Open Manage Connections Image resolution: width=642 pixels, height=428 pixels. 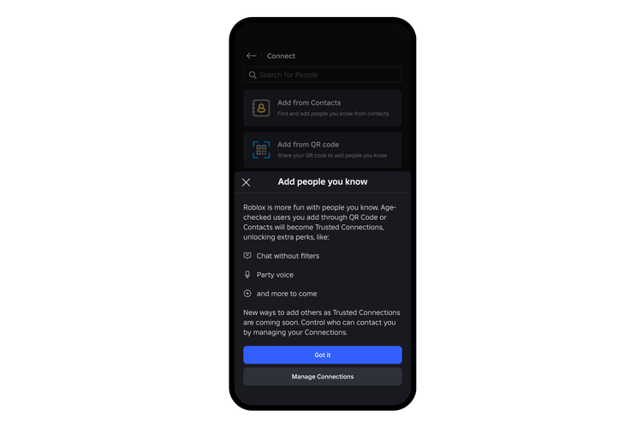pos(323,377)
